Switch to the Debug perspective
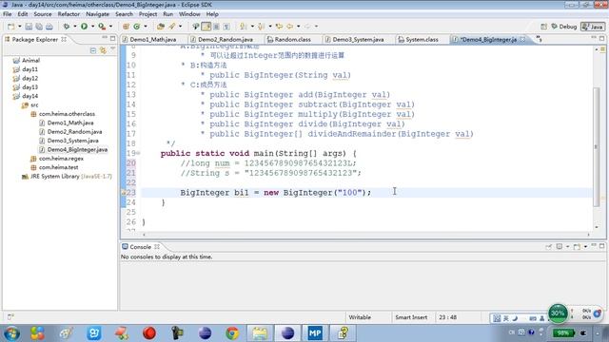The height and width of the screenshot is (342, 609). tap(564, 27)
